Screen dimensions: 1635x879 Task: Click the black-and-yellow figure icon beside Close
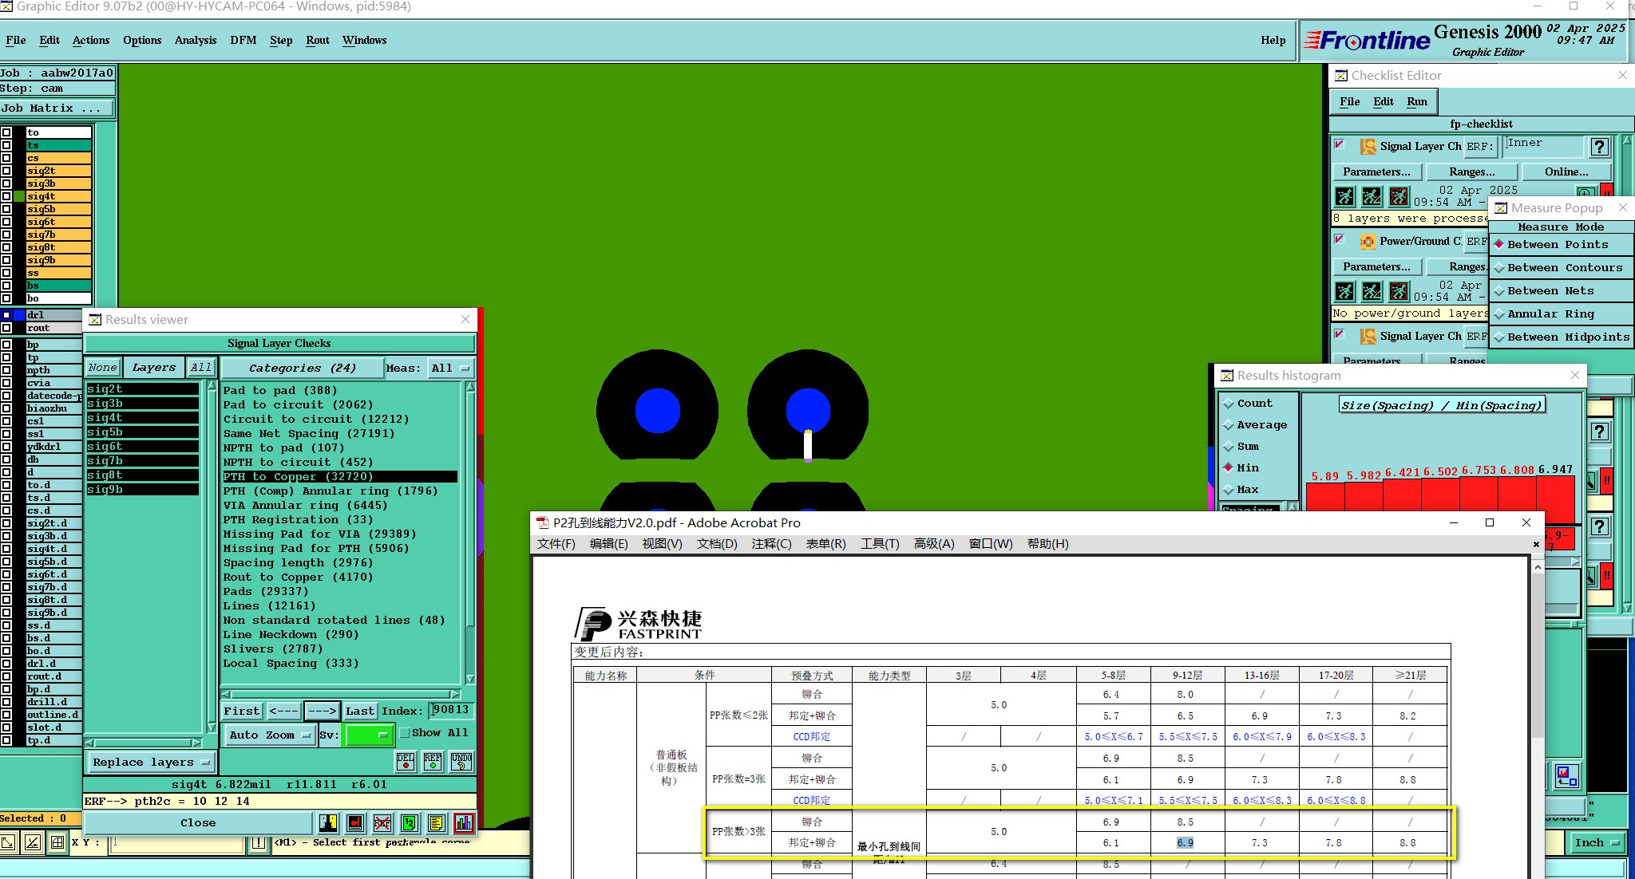click(x=328, y=822)
